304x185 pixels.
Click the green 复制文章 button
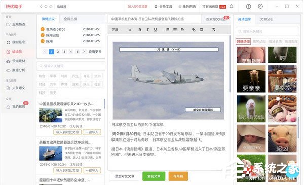point(154,176)
